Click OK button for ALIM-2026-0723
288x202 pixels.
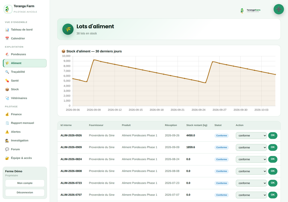[273, 183]
